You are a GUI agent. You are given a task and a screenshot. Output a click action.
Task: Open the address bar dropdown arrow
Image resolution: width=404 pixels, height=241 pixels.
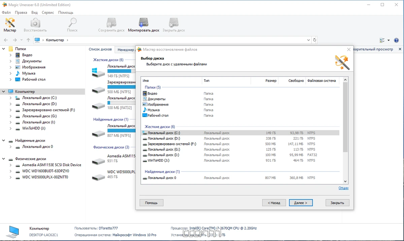309,40
